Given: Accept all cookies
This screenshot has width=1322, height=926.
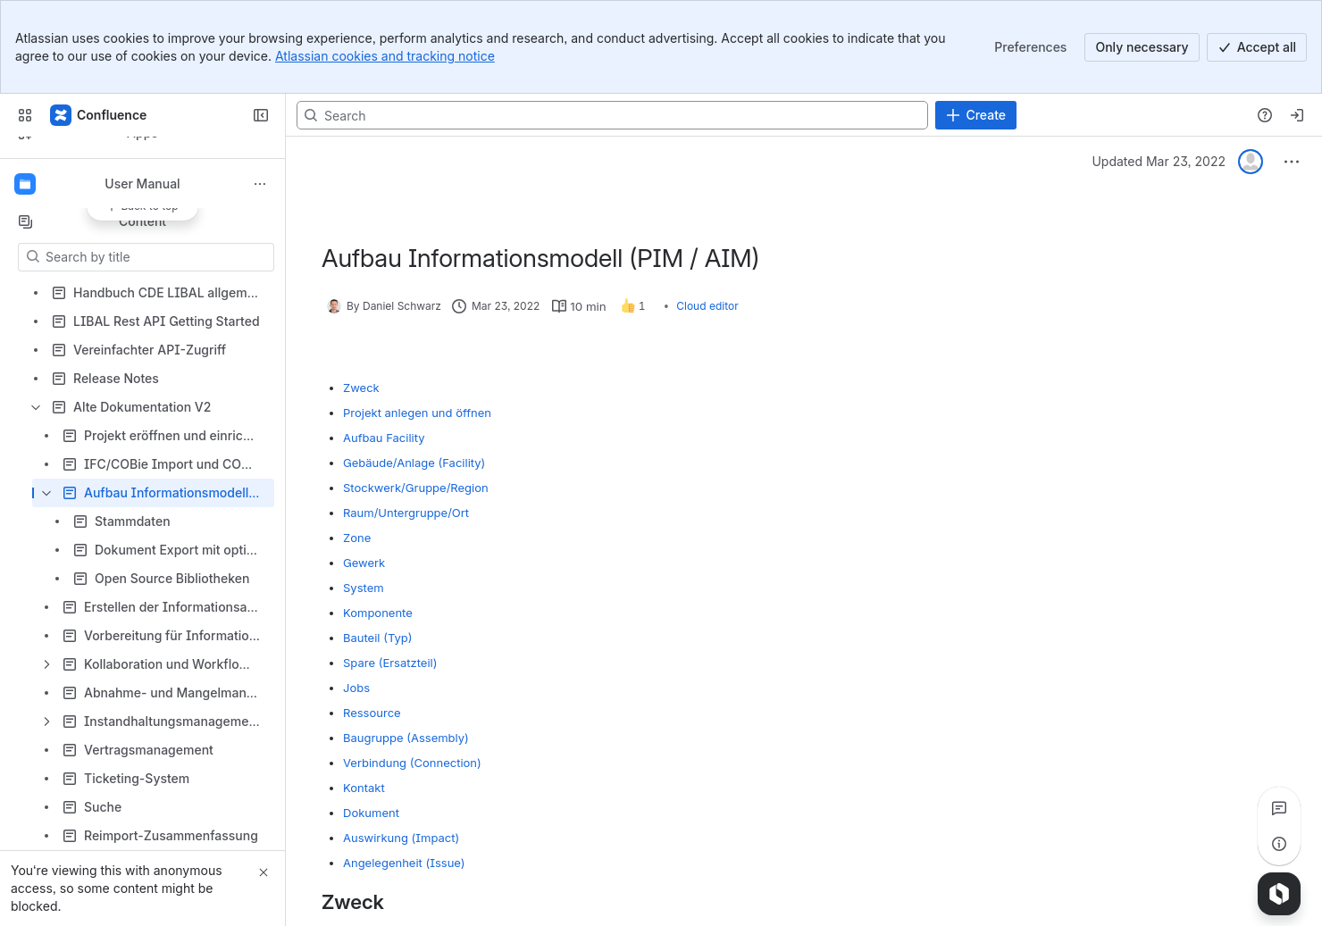Looking at the screenshot, I should [1256, 47].
